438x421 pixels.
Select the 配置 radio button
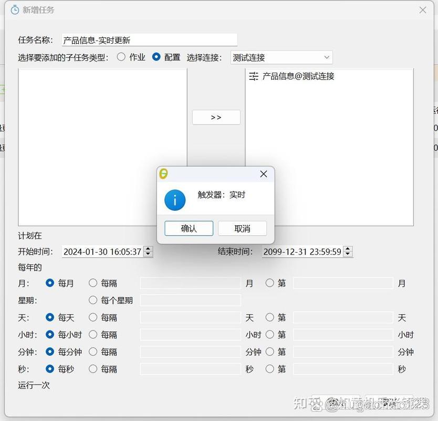click(155, 57)
